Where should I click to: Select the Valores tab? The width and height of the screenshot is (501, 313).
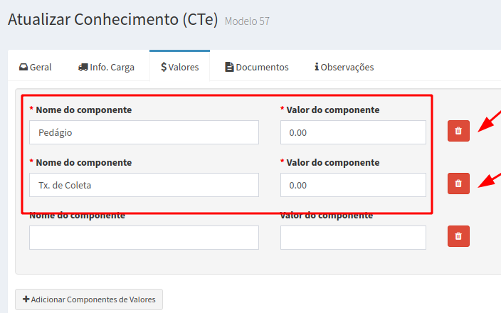180,68
